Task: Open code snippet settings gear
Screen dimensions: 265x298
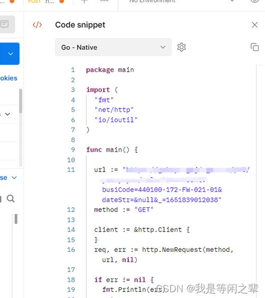Action: [181, 47]
